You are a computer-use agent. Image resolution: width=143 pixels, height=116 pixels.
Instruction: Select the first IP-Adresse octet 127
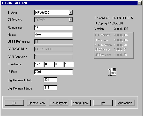coord(39,64)
